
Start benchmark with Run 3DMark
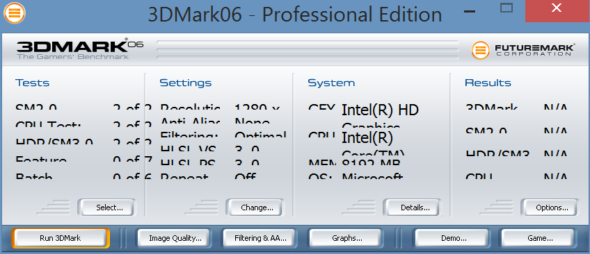[61, 238]
